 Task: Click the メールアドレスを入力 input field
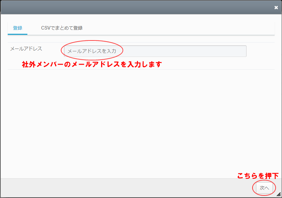pyautogui.click(x=155, y=51)
